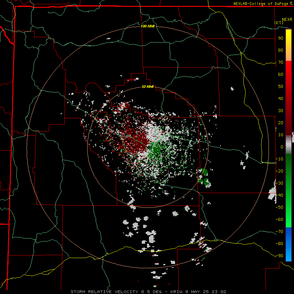
Task: Select the -20 value on the velocity scale
Action: [279, 171]
